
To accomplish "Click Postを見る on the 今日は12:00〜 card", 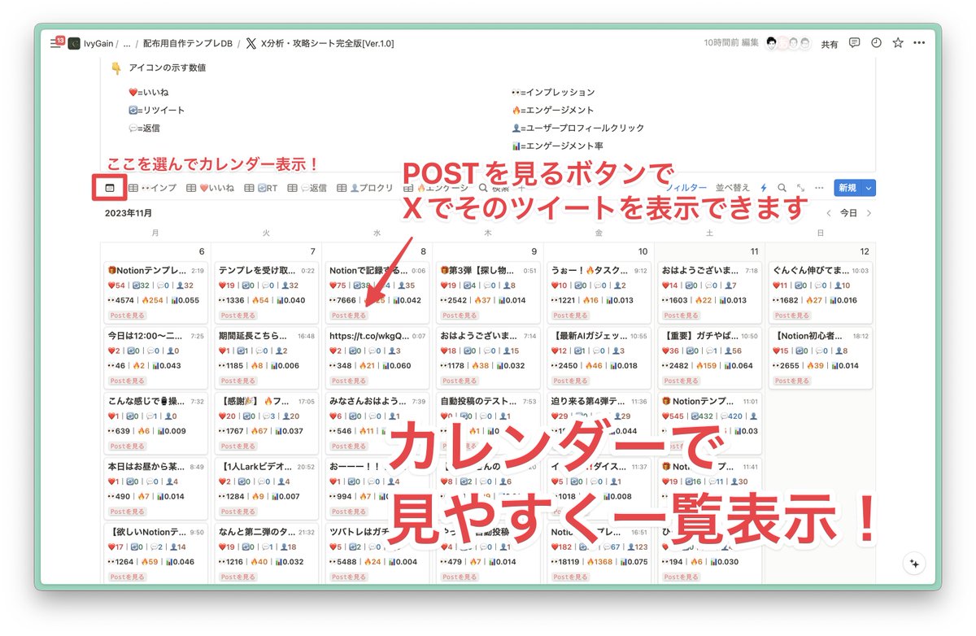I will point(127,381).
